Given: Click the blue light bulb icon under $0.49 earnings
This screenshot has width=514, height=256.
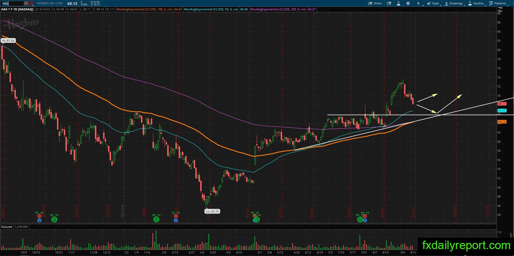Looking at the screenshot, I should (x=365, y=220).
